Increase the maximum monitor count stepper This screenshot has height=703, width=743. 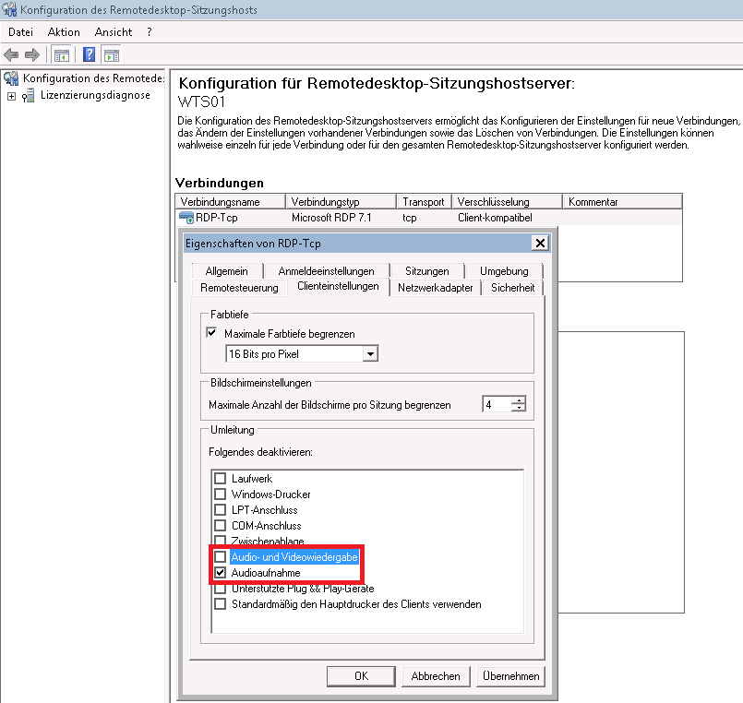(520, 400)
